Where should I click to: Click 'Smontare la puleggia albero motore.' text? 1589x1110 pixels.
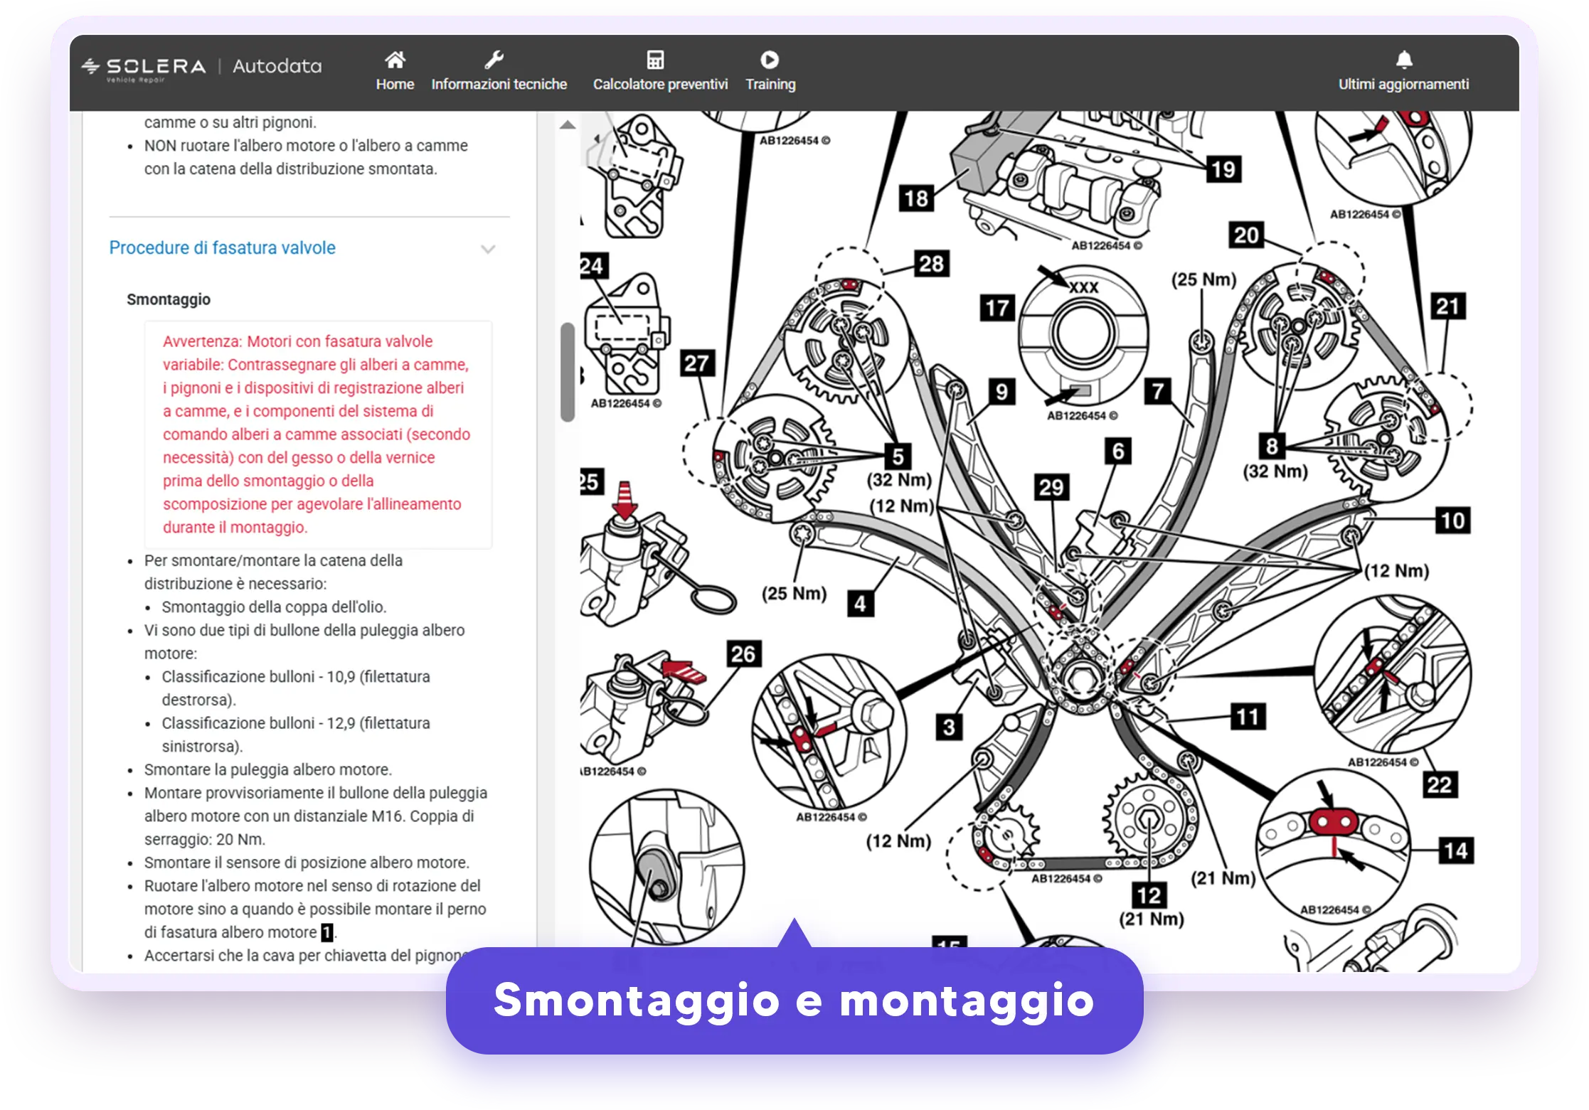(x=268, y=770)
